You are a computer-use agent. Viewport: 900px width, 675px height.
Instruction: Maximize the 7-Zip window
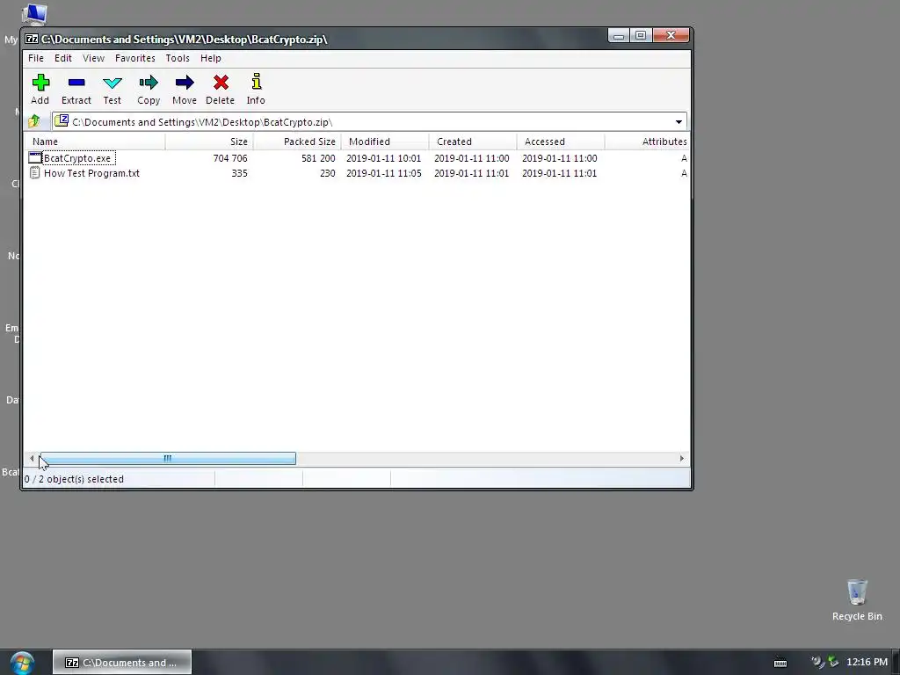(641, 35)
